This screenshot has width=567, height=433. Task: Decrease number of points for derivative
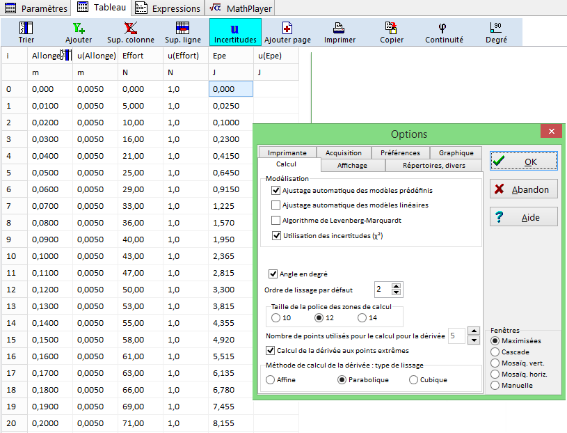coord(474,340)
